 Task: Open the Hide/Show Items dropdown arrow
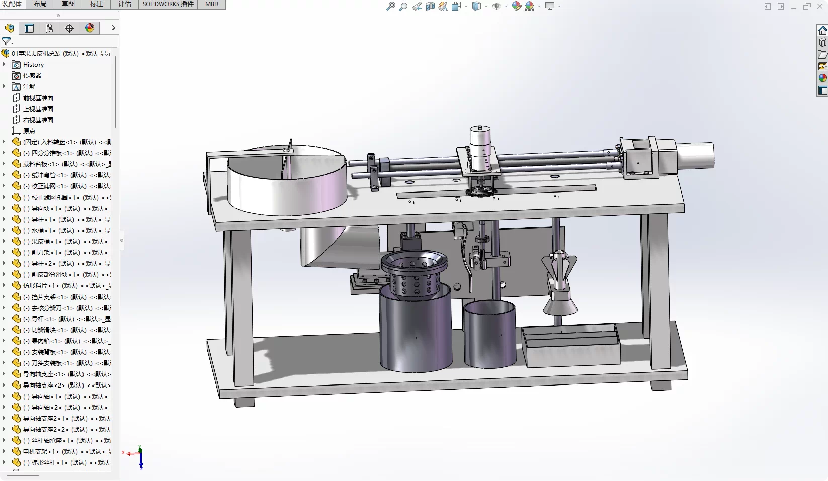click(506, 6)
